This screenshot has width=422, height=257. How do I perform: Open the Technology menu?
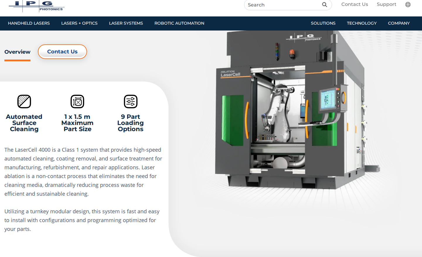(x=362, y=23)
